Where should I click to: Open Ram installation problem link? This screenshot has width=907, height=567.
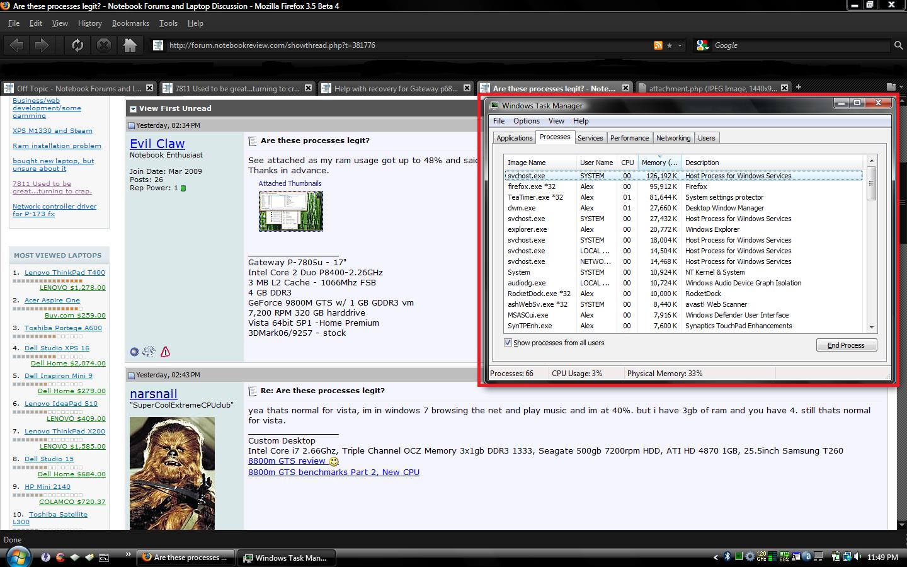57,146
